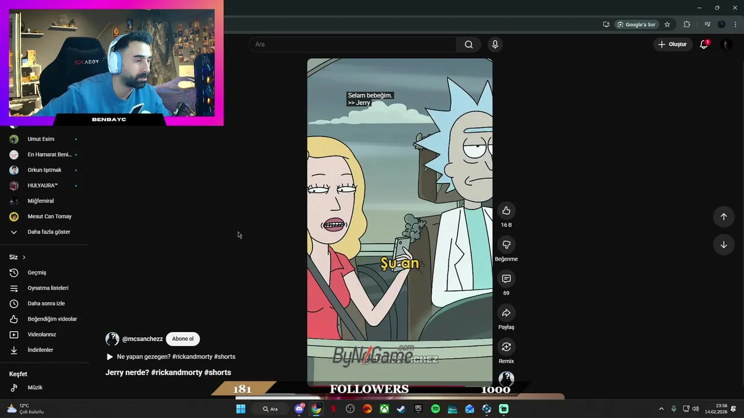Click the Keşfet section heading
The image size is (744, 418).
[x=18, y=374]
